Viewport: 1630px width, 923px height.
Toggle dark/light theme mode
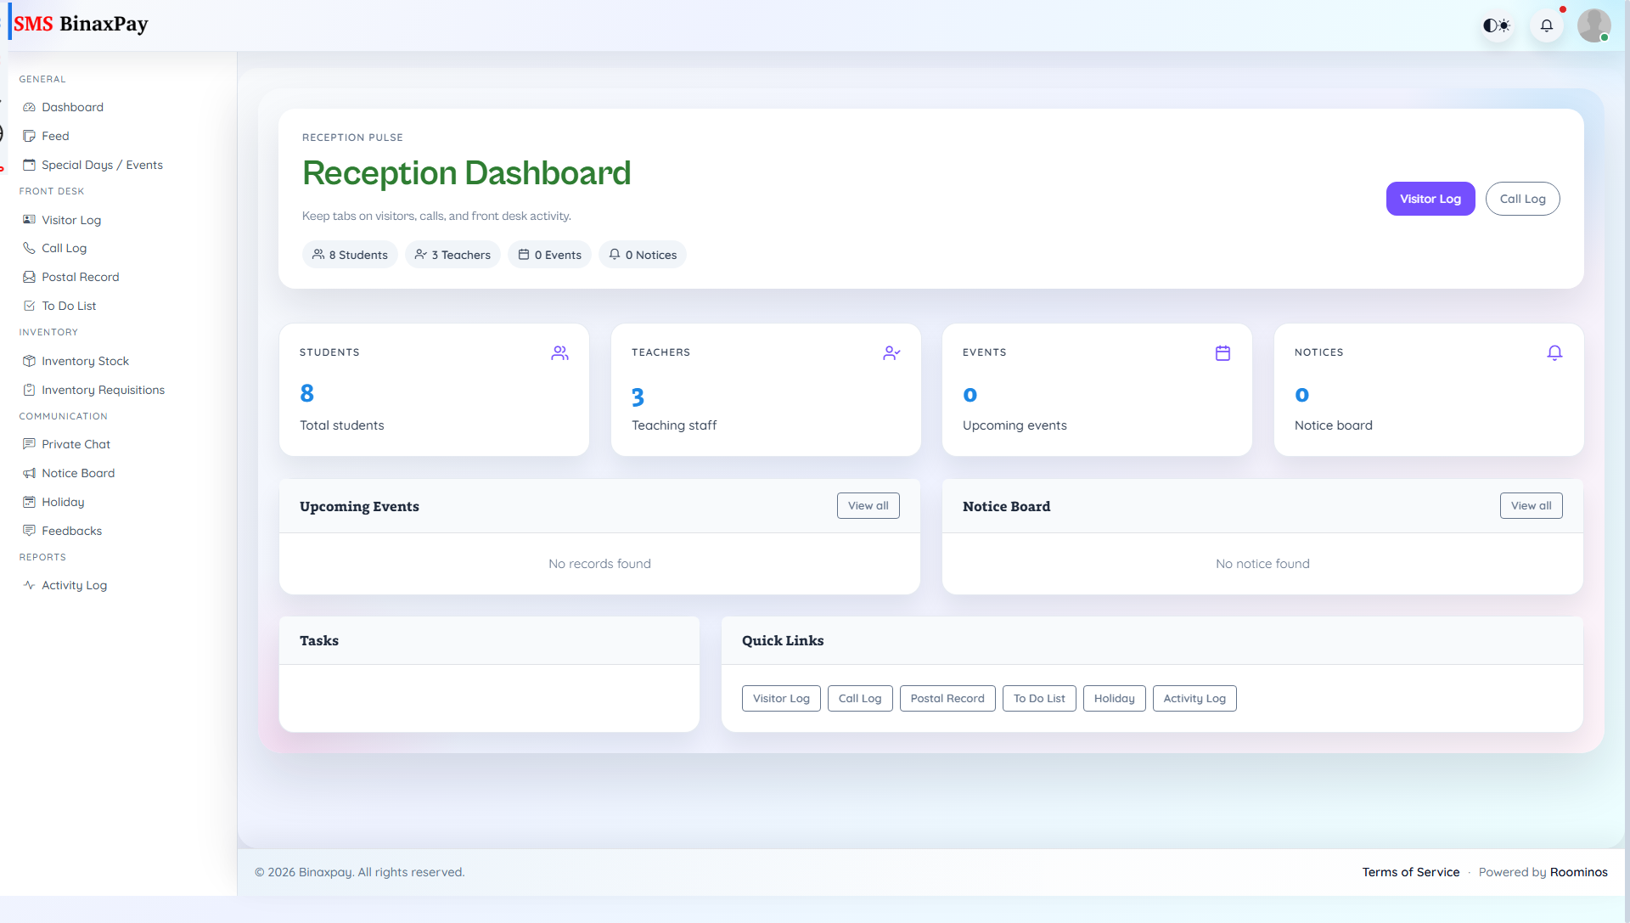1497,25
